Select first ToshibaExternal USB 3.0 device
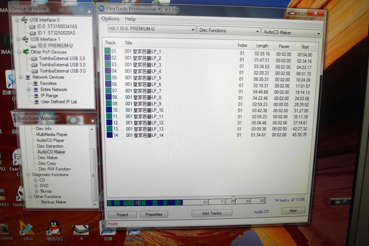The image size is (369, 246). 62,58
